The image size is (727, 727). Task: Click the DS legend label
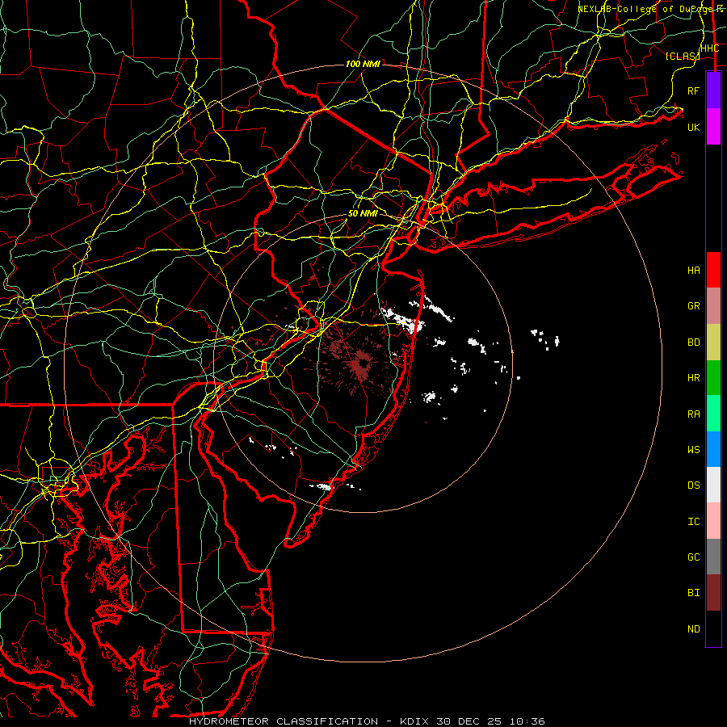tap(693, 485)
